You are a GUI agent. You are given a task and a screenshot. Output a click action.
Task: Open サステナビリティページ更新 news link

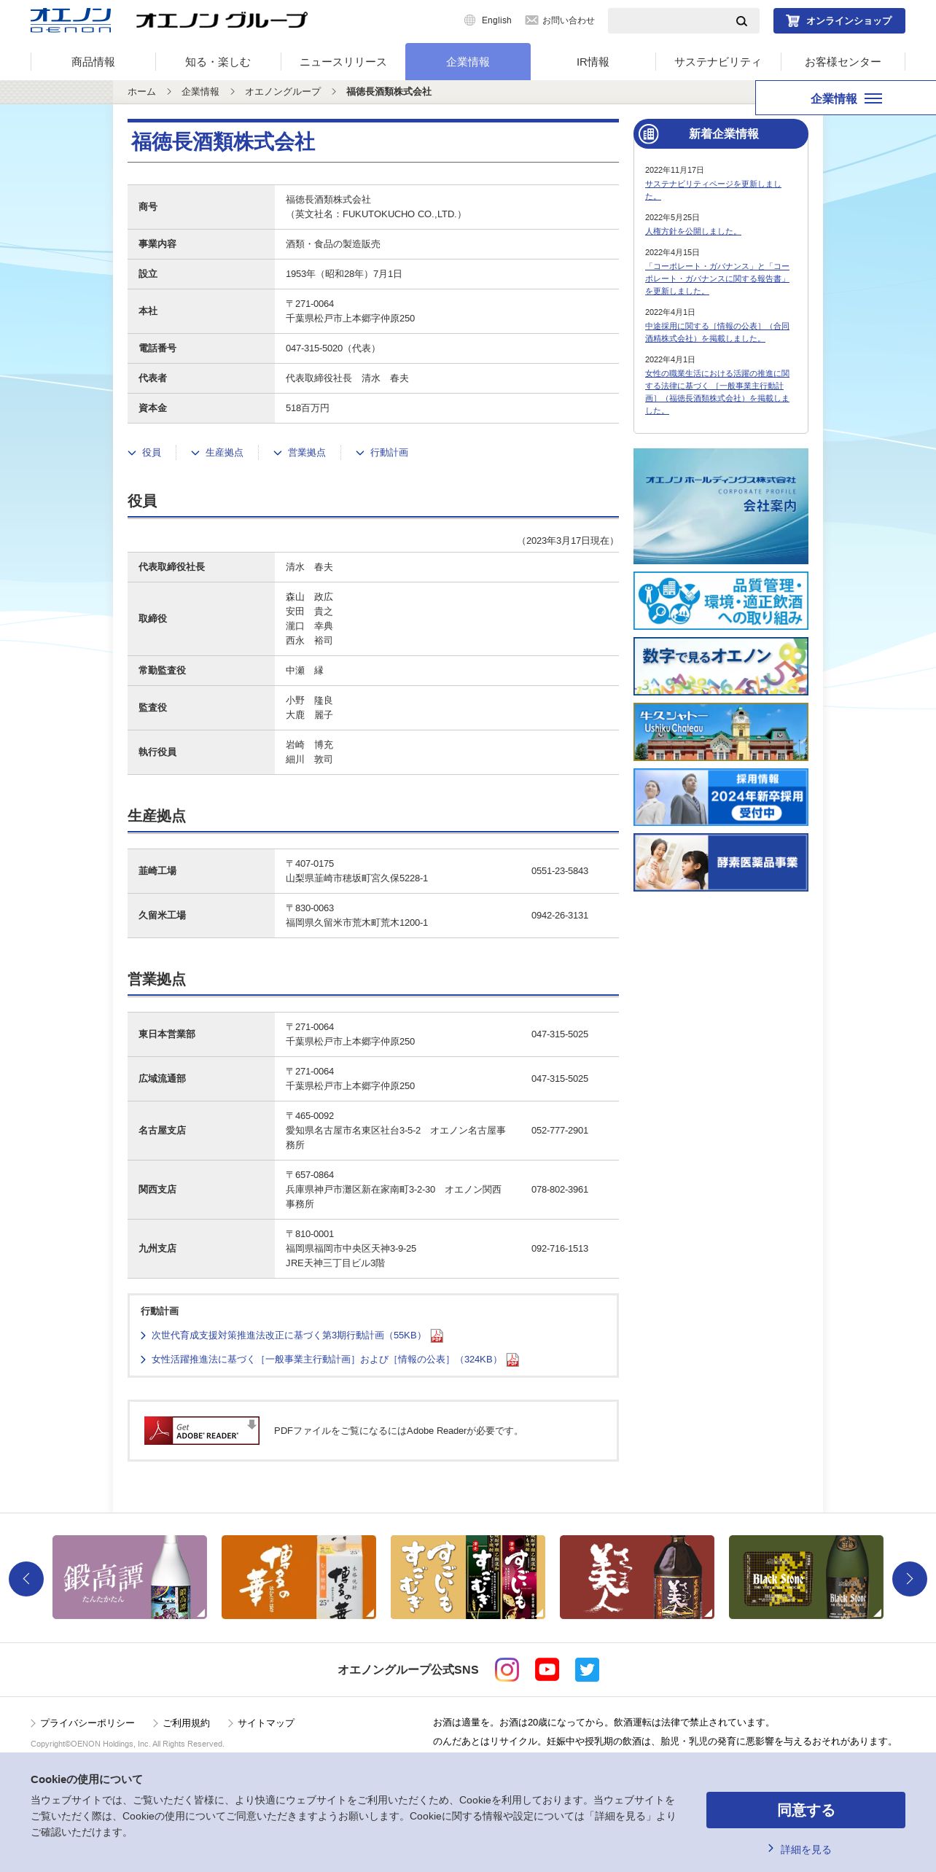click(713, 190)
